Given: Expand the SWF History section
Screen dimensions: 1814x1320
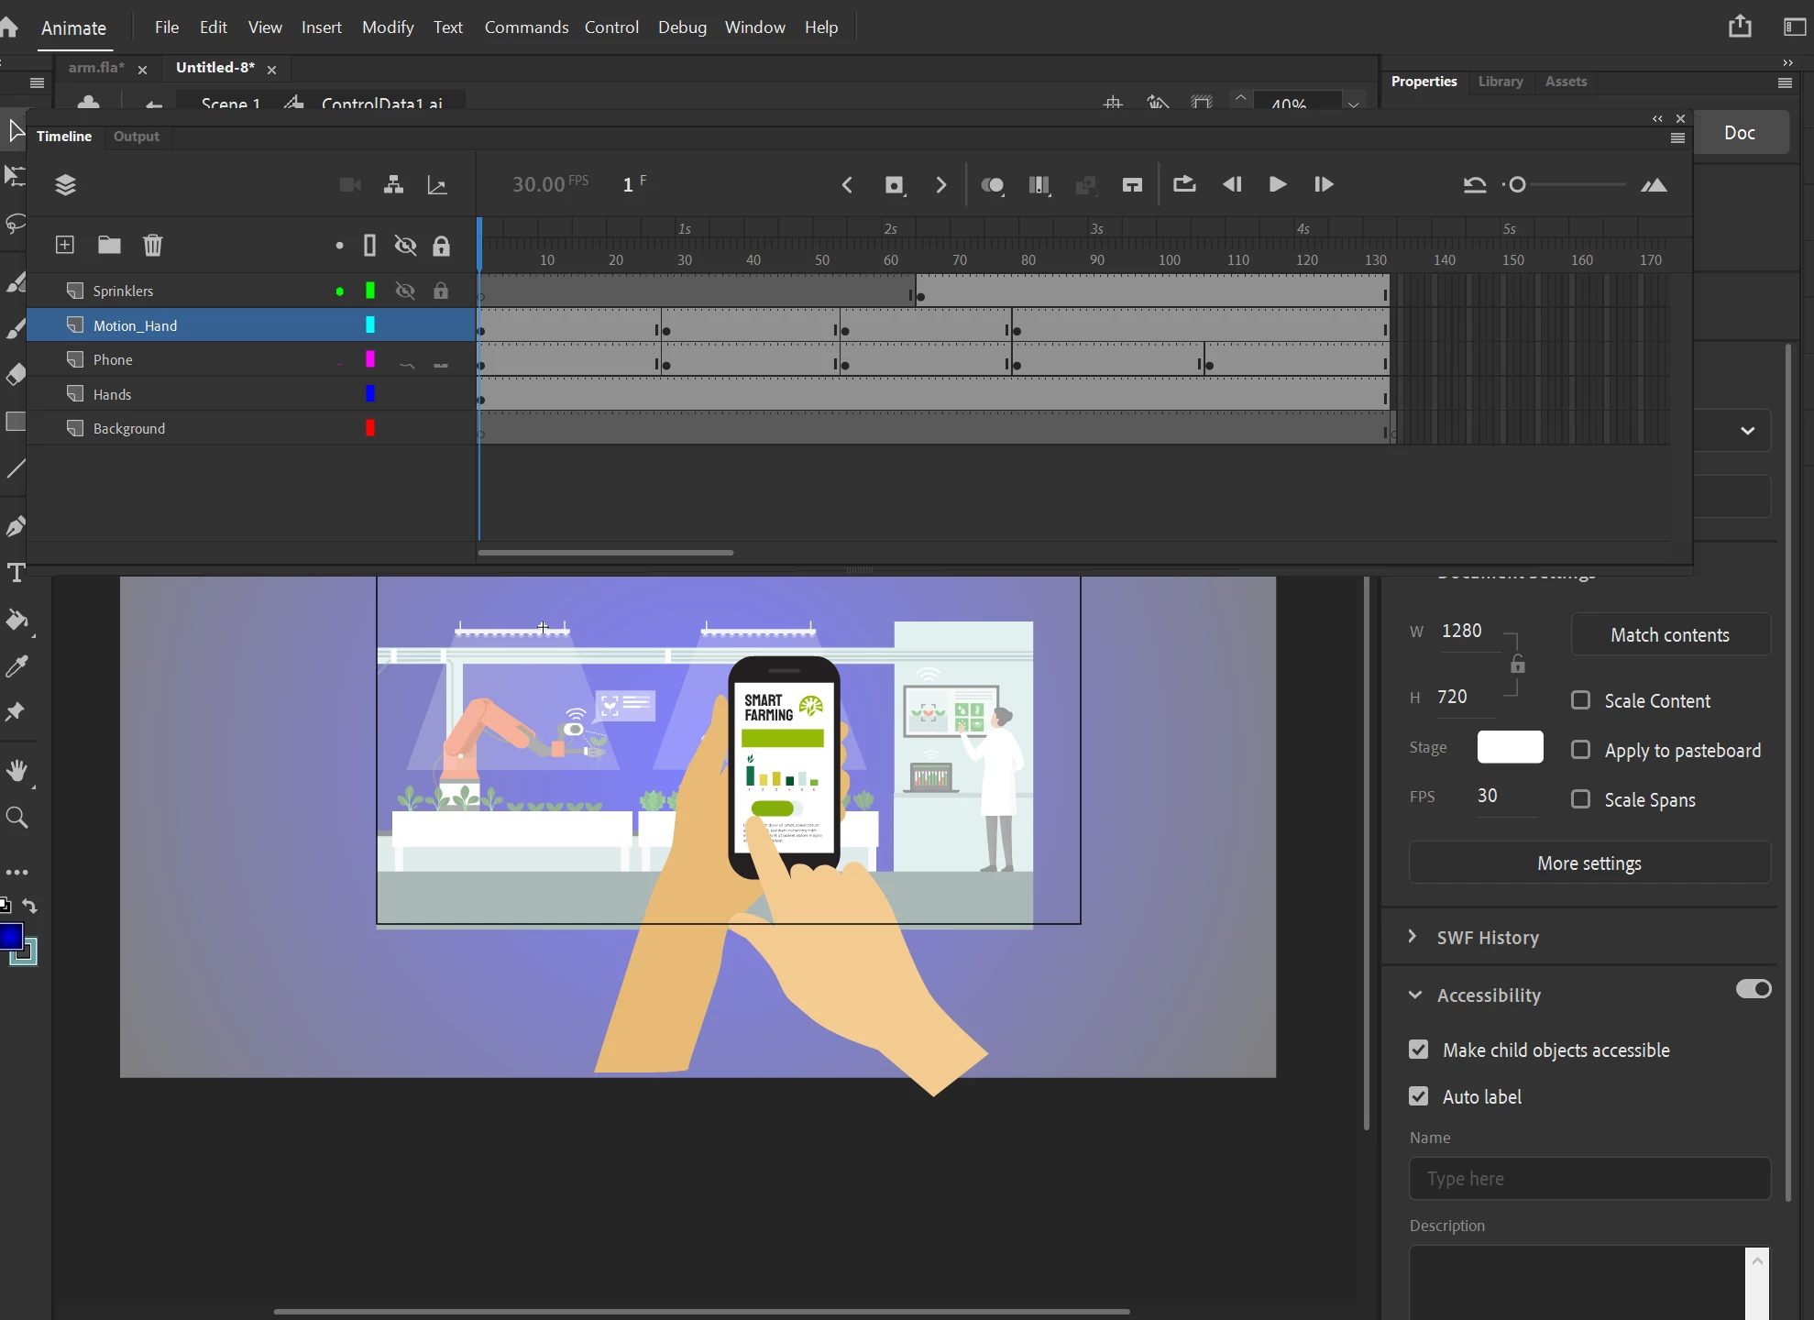Looking at the screenshot, I should tap(1413, 937).
